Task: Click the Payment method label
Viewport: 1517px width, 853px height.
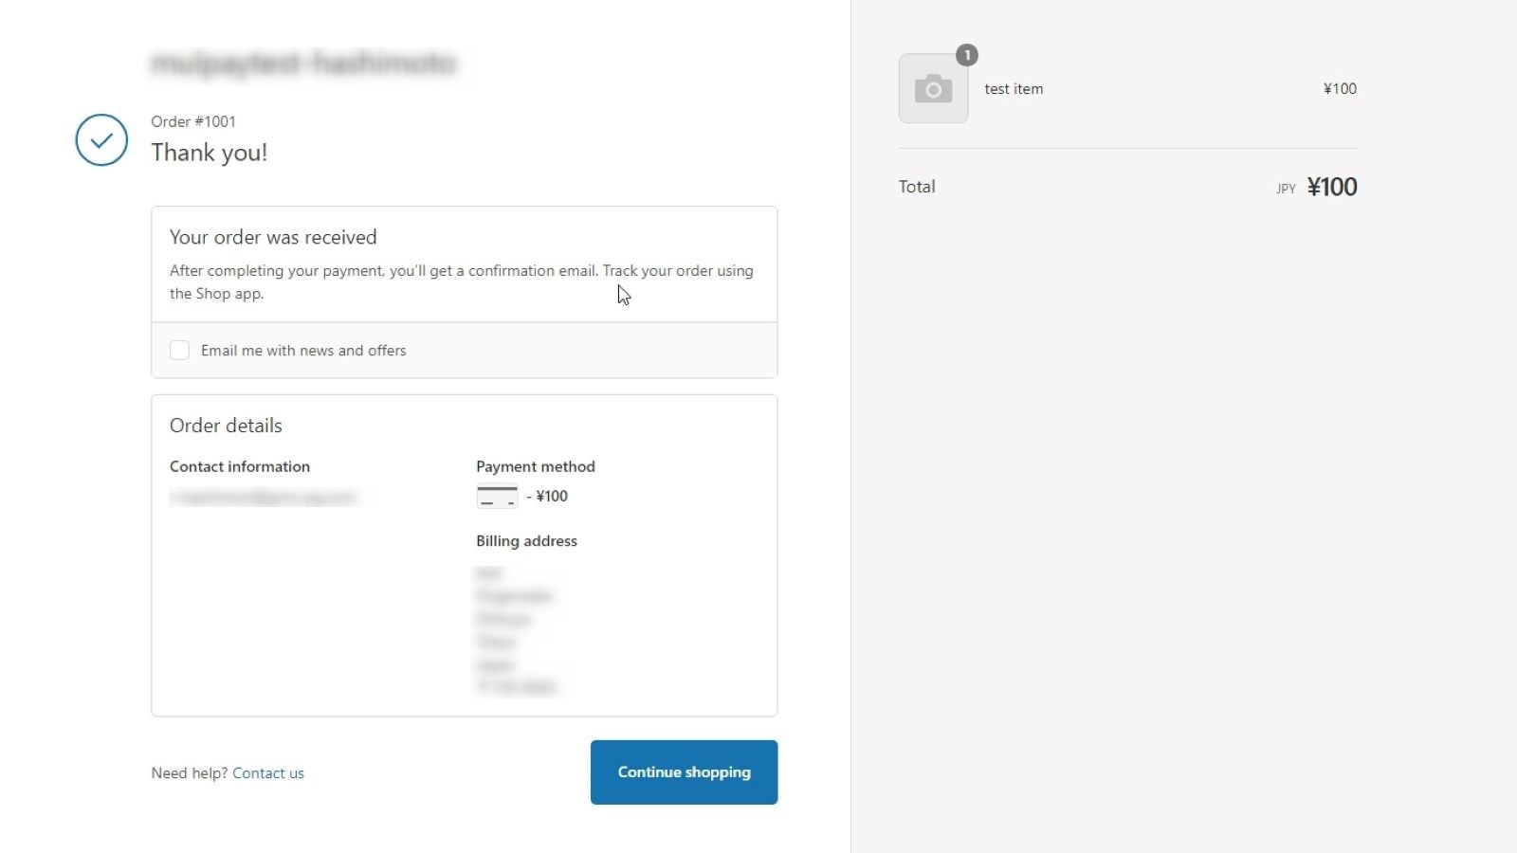Action: click(536, 466)
